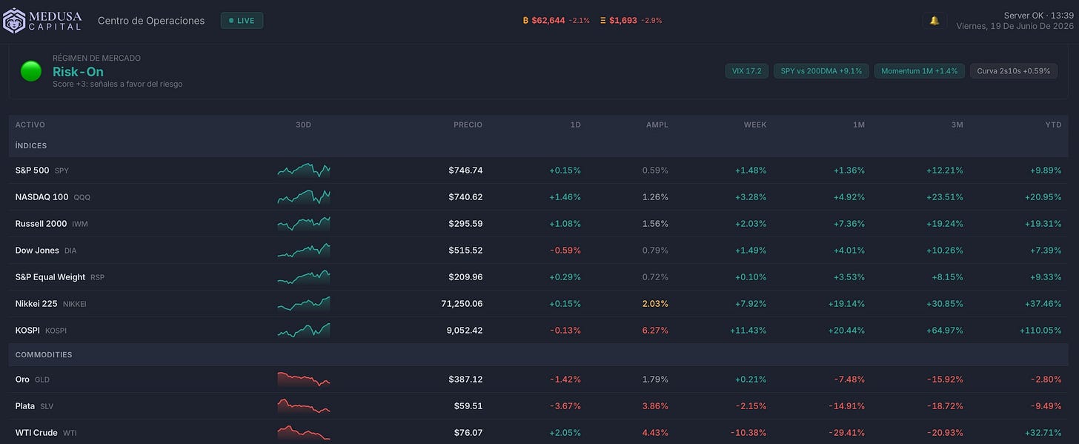Sort by the PRECIO column header
The width and height of the screenshot is (1079, 444).
click(x=468, y=125)
